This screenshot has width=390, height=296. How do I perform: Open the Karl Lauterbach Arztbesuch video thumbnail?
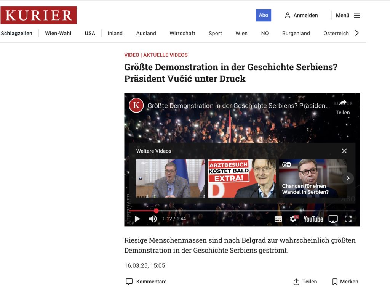coord(241,178)
